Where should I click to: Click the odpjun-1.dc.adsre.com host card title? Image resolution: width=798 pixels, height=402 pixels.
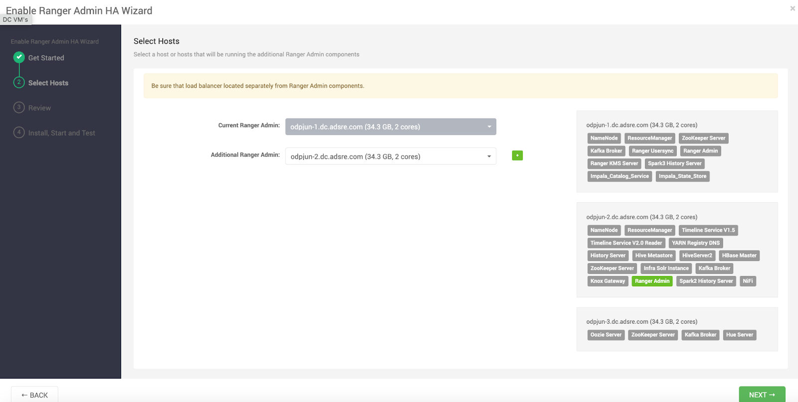coord(641,125)
